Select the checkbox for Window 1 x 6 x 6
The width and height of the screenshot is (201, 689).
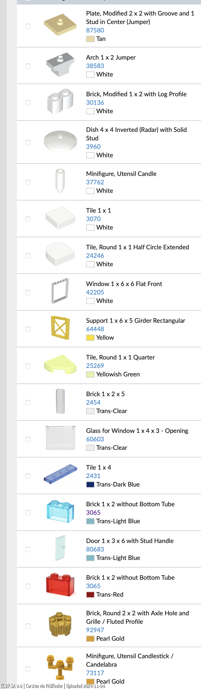(x=28, y=293)
